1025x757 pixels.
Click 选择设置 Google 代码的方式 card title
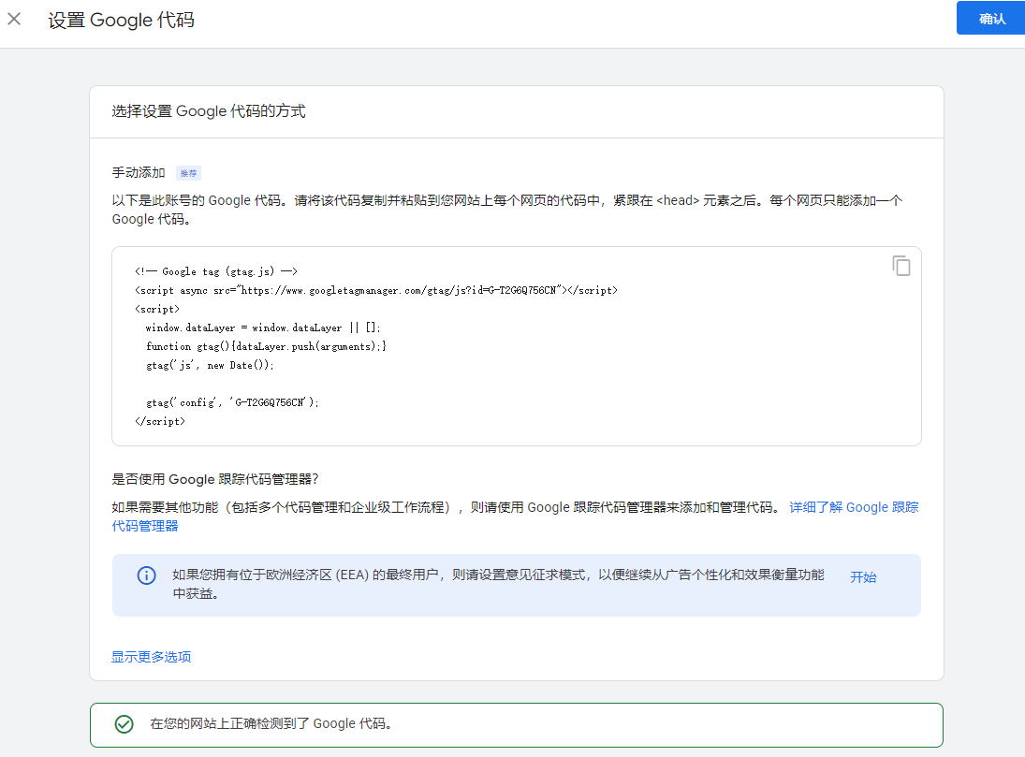point(209,111)
